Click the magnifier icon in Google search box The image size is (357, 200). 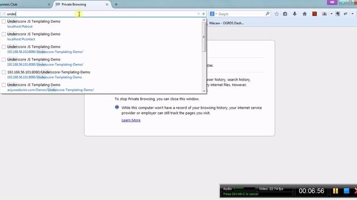(268, 14)
